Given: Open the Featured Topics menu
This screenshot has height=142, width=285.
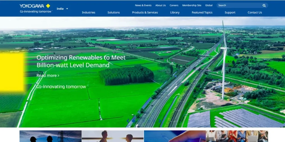Looking at the screenshot, I should 202,12.
